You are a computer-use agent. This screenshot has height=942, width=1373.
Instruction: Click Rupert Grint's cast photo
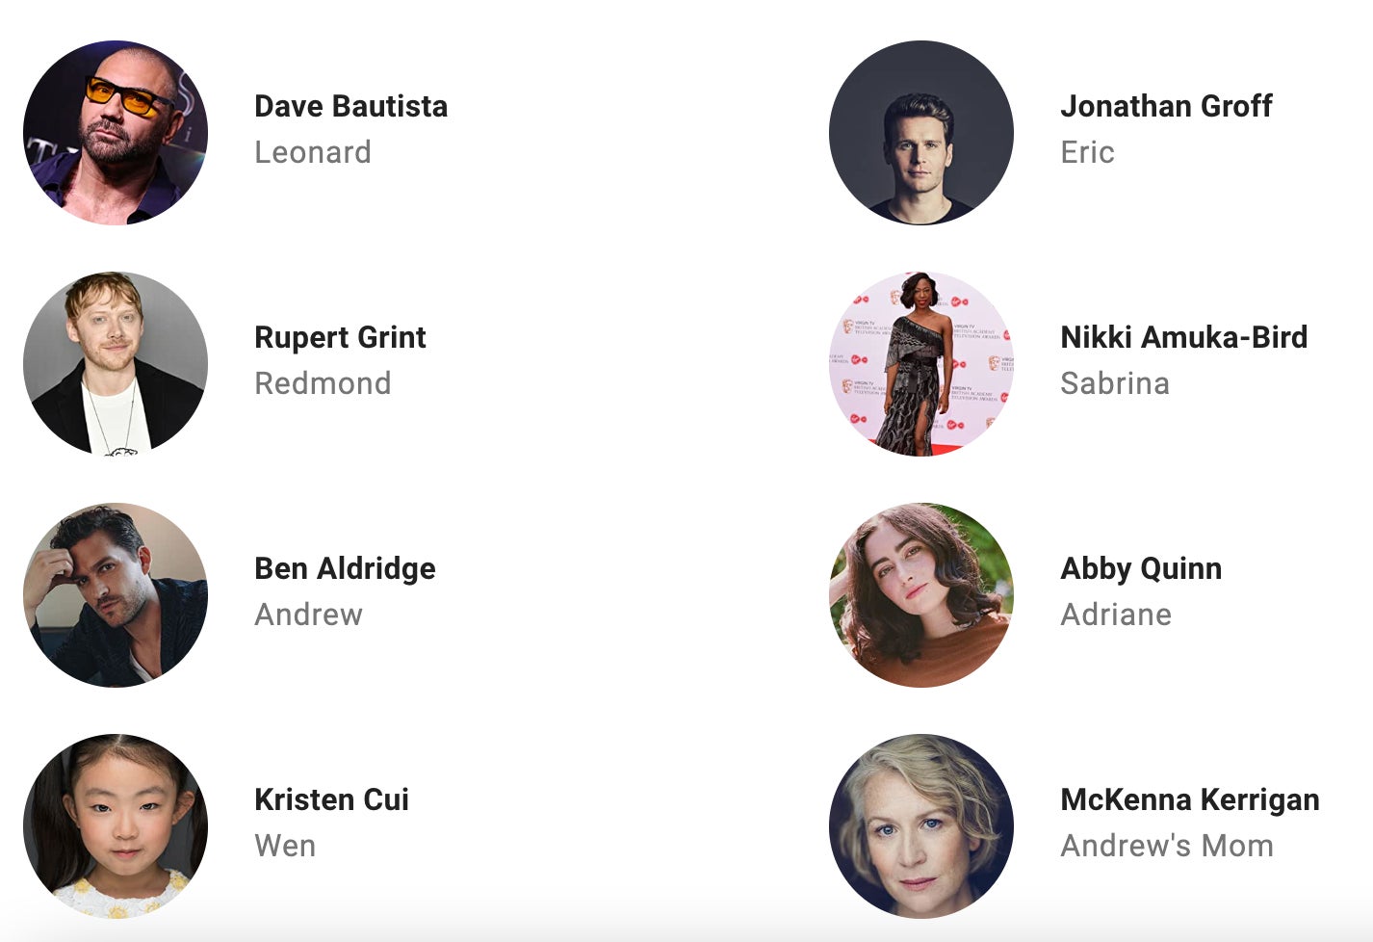click(x=116, y=364)
